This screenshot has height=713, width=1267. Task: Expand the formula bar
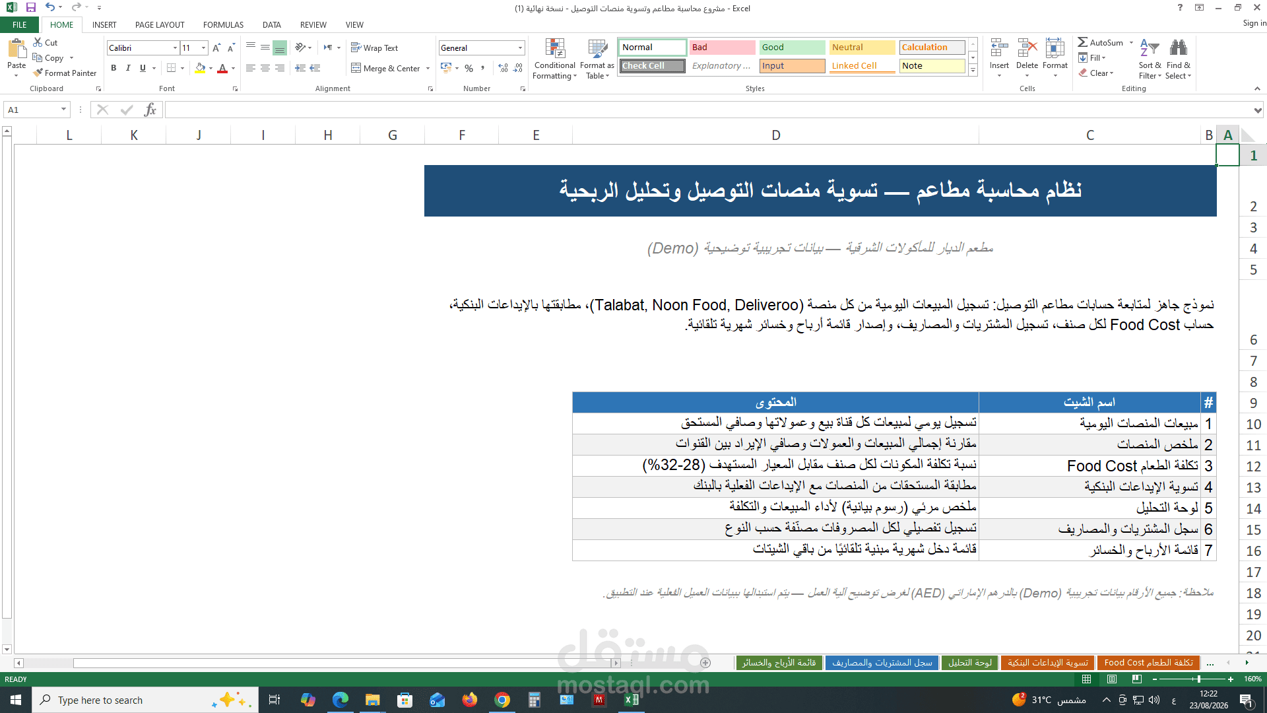pos(1258,110)
